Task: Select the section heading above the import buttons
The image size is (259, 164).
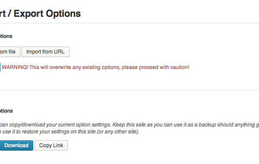Action: [6, 36]
